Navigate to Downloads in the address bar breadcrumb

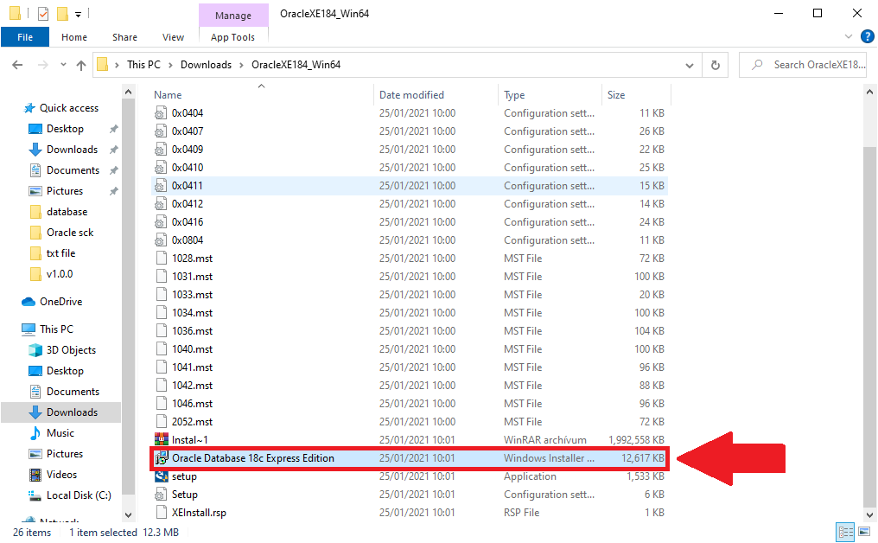(x=206, y=65)
